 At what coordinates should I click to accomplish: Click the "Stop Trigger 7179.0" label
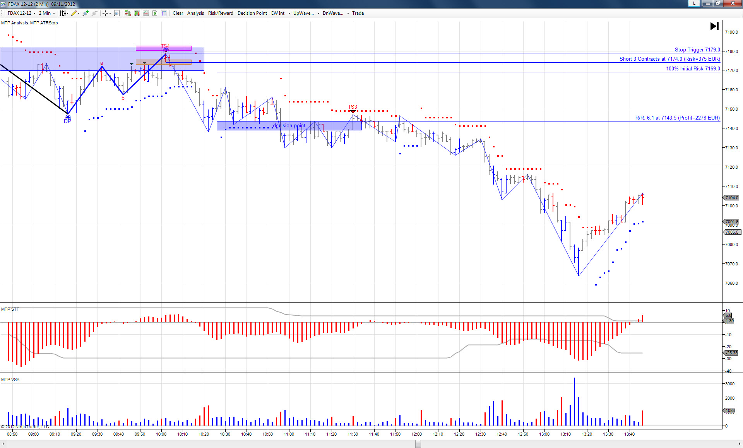coord(697,50)
